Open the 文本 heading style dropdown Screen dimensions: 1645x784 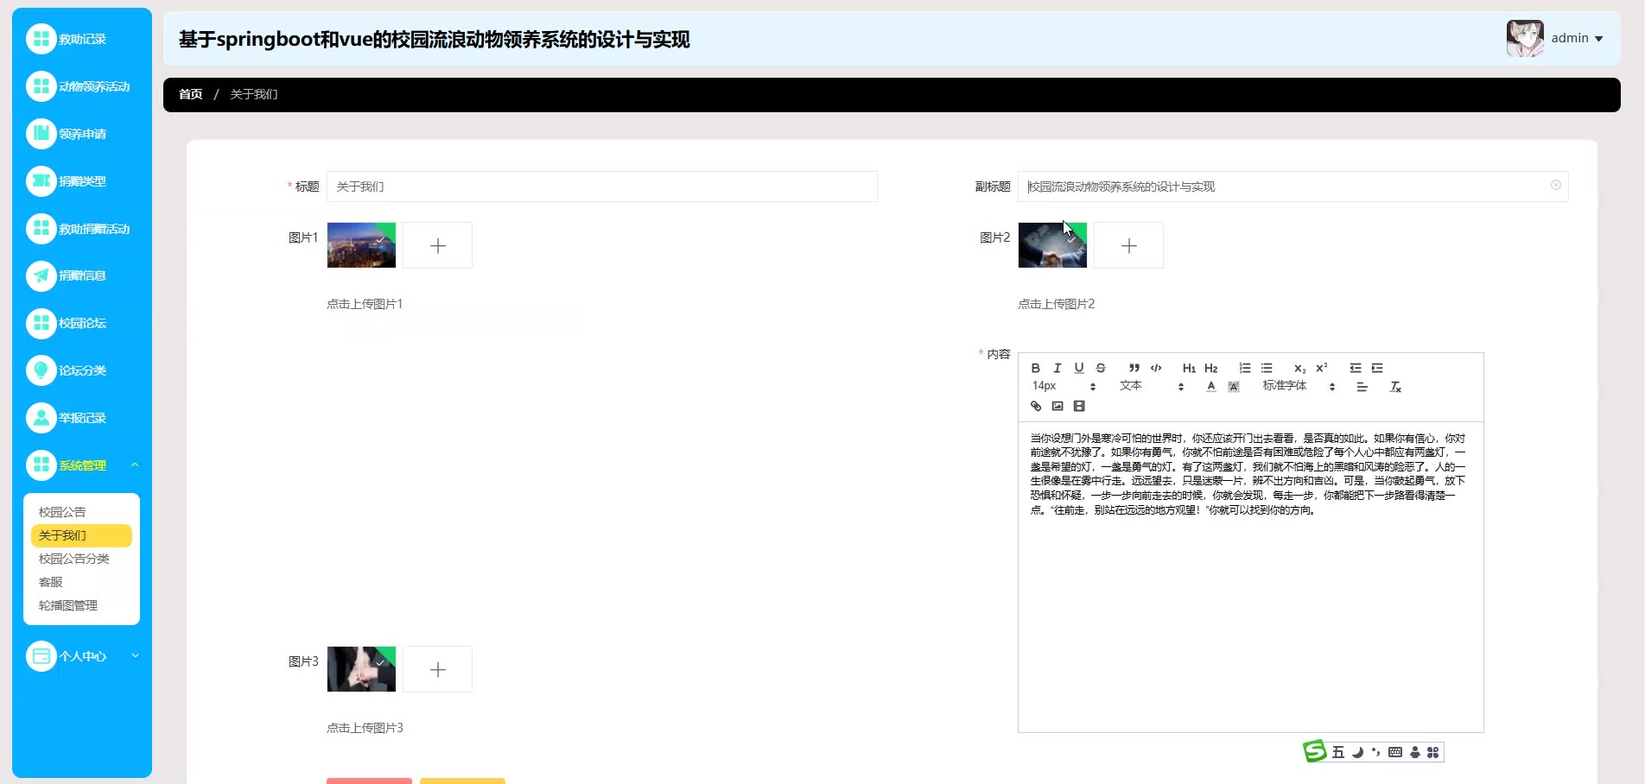click(x=1152, y=386)
